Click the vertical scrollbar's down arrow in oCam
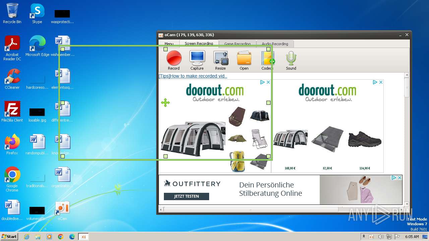The image size is (429, 241). (407, 204)
